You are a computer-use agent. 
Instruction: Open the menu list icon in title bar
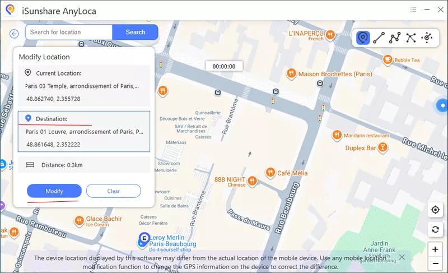(413, 10)
